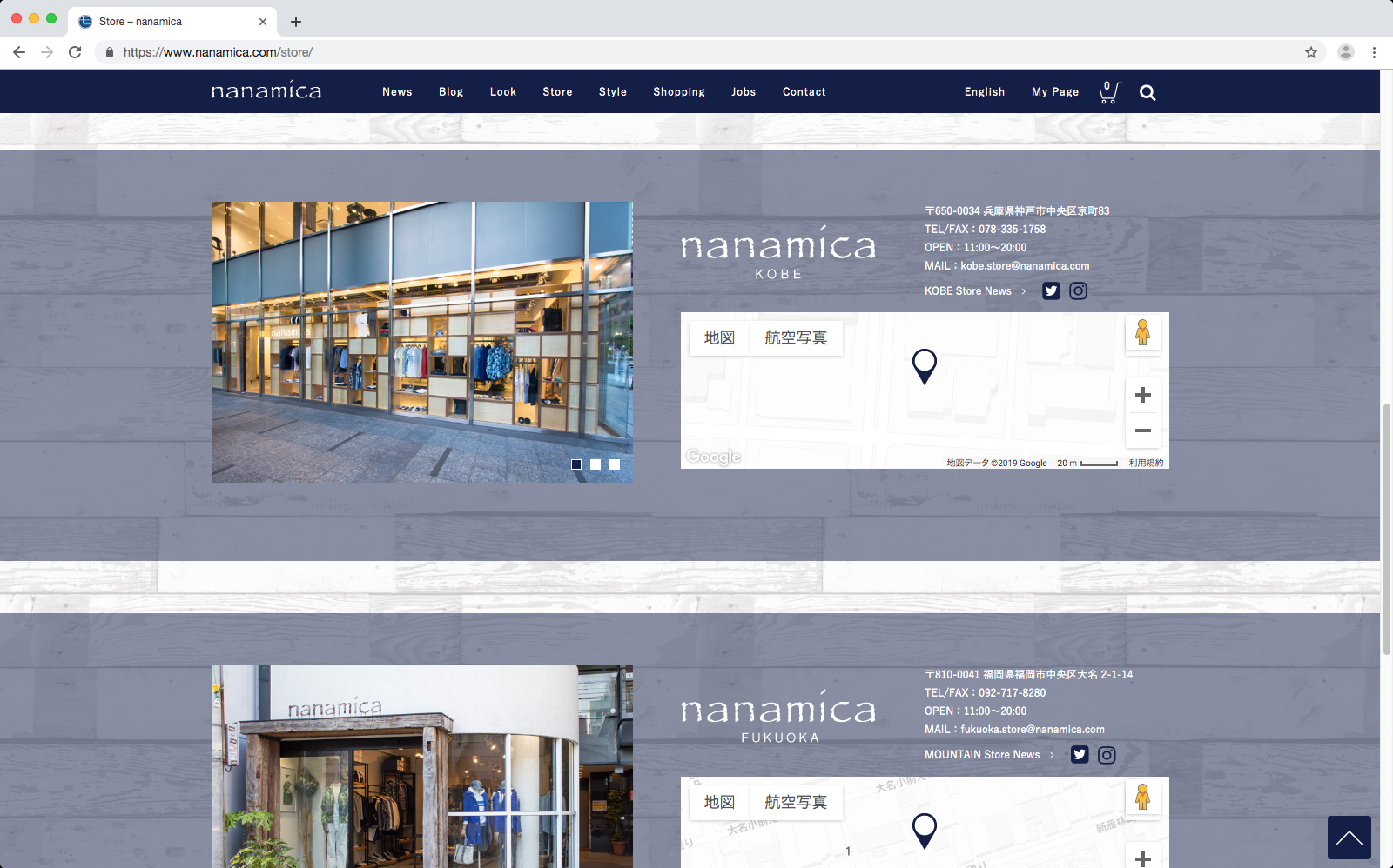The height and width of the screenshot is (868, 1393).
Task: Open the Chrome three-dot menu
Action: 1375,52
